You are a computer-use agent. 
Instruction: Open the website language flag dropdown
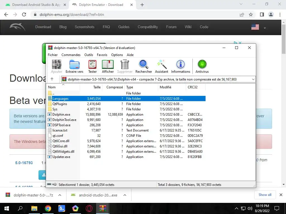click(x=258, y=27)
